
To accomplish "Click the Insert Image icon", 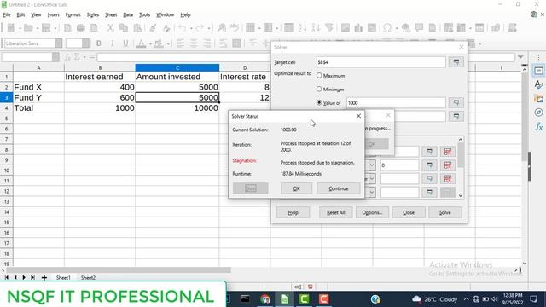I will [345, 28].
